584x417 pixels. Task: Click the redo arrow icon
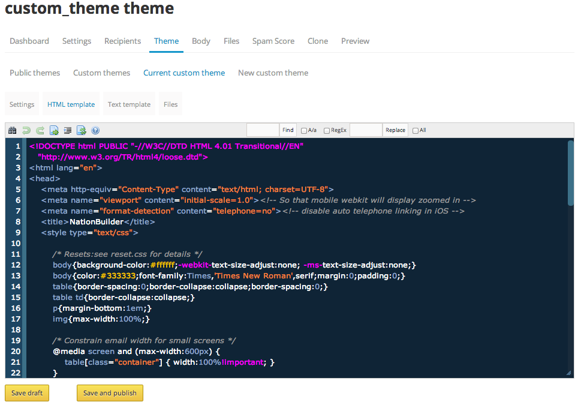point(40,130)
